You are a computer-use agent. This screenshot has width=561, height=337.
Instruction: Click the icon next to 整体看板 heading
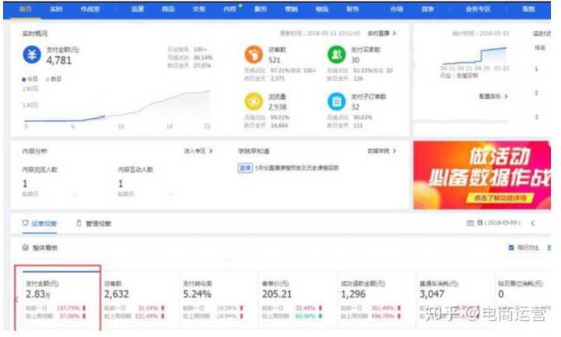26,247
